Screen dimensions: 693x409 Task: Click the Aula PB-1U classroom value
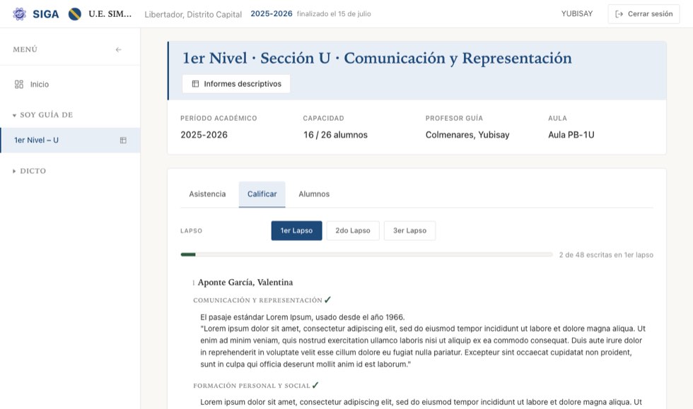point(571,135)
